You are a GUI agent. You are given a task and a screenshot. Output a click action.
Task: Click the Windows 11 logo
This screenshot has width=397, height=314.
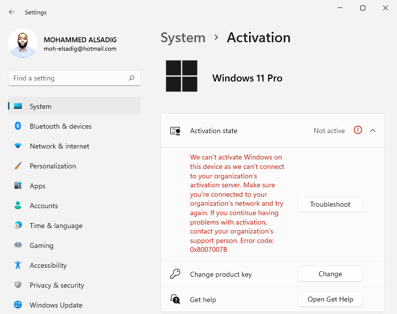coord(182,76)
